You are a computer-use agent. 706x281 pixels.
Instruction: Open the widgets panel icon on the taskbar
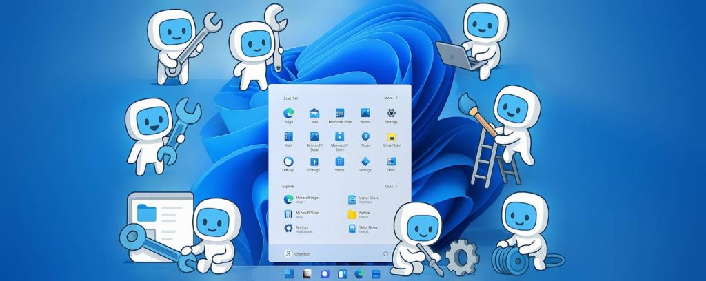[x=342, y=274]
